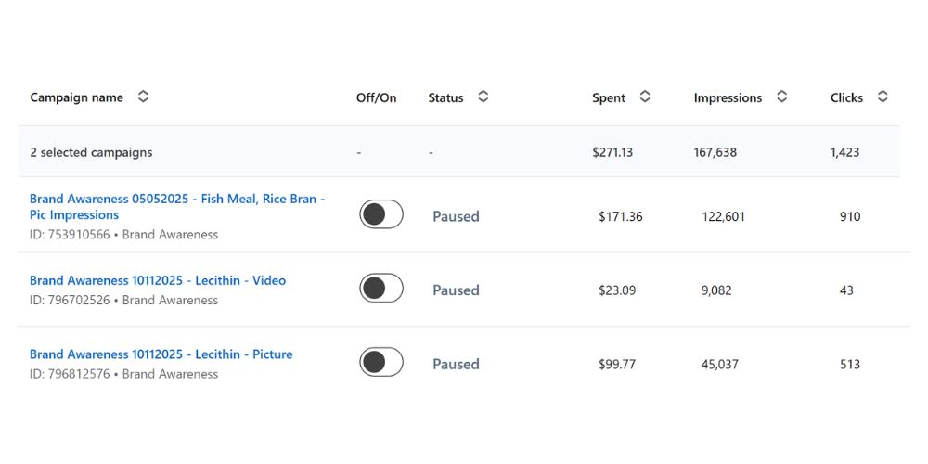Click Impressions sort arrows icon
The height and width of the screenshot is (464, 928).
coord(781,97)
